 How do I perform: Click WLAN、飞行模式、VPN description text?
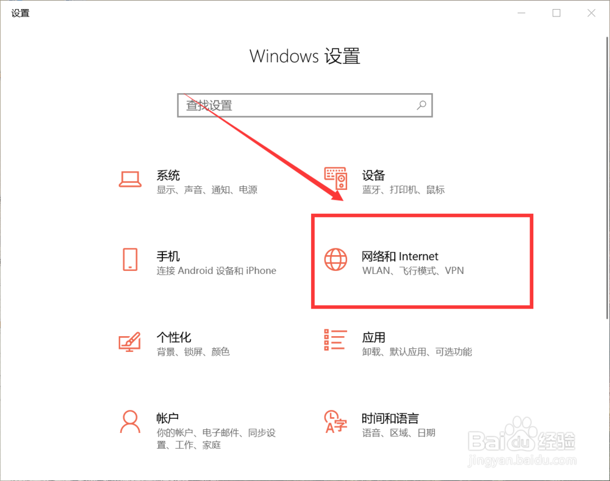tap(413, 270)
